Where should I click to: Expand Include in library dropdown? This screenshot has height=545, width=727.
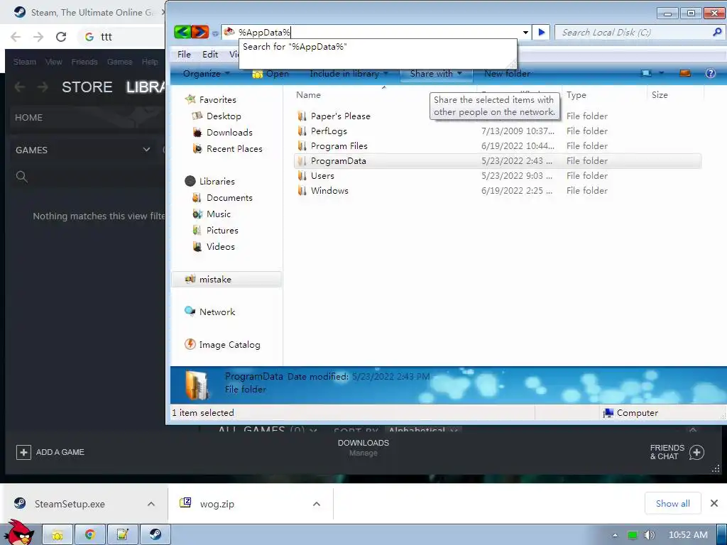349,73
